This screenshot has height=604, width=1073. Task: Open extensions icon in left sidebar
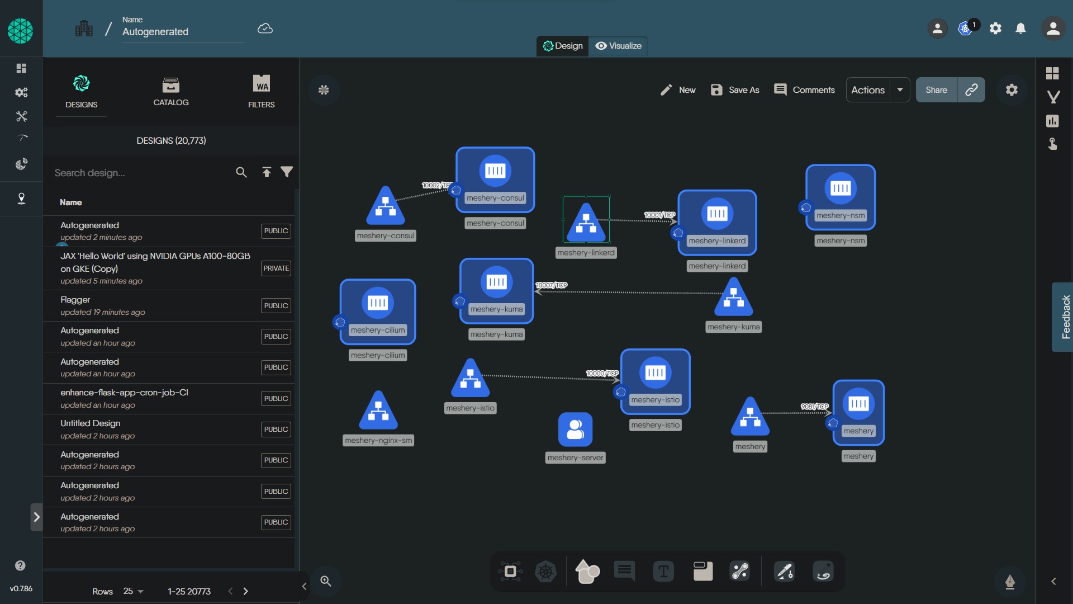point(21,164)
